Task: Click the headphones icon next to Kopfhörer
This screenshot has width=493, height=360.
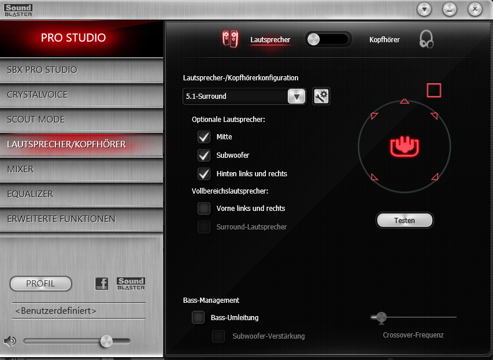Action: [x=427, y=39]
